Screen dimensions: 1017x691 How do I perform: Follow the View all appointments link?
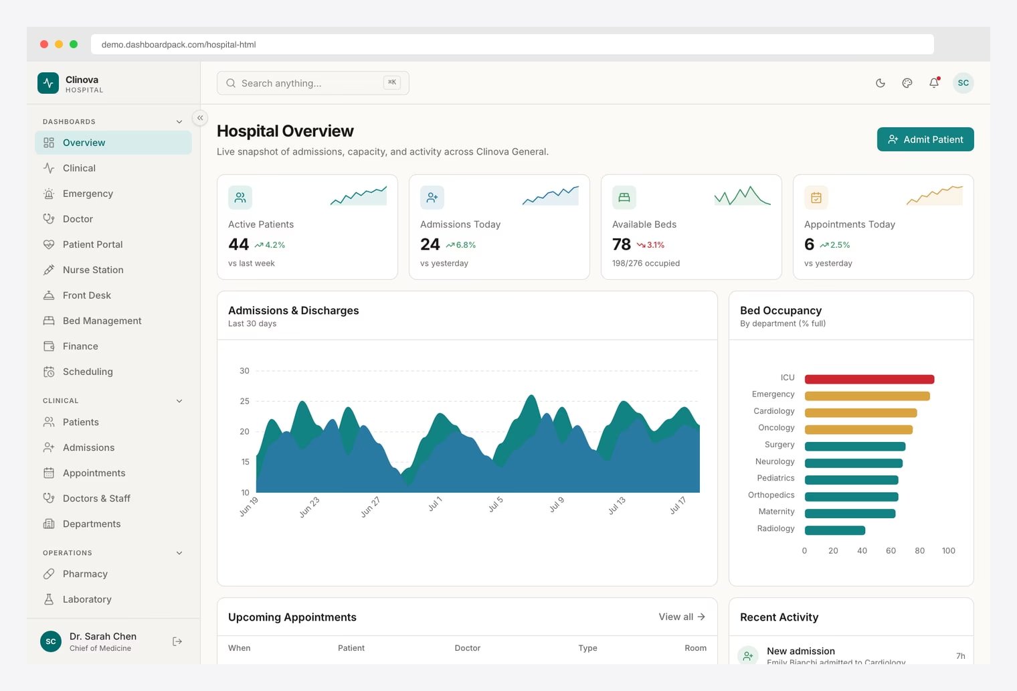[x=682, y=617]
